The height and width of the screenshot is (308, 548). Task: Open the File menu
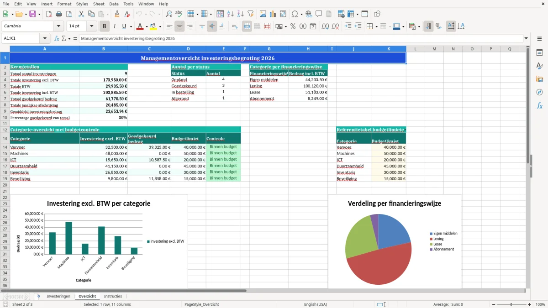[x=6, y=4]
